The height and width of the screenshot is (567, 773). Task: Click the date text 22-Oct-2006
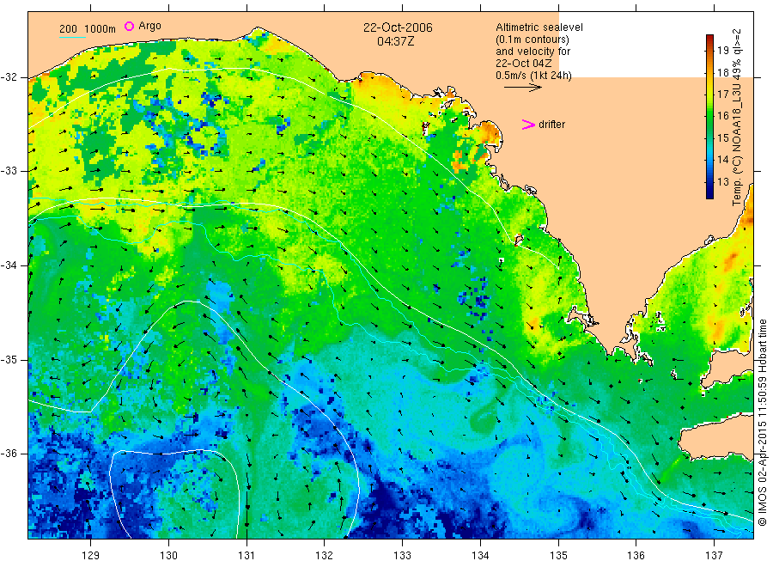click(x=398, y=27)
